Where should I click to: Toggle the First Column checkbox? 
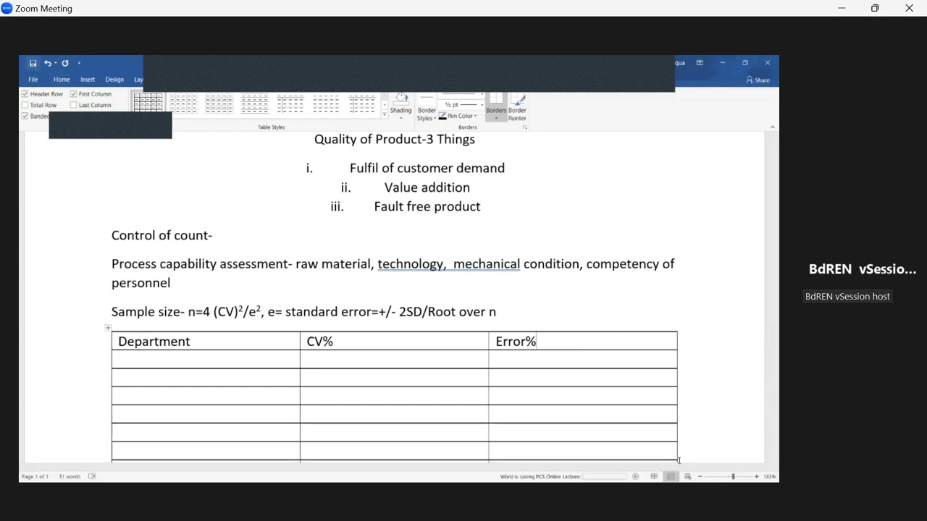coord(73,94)
